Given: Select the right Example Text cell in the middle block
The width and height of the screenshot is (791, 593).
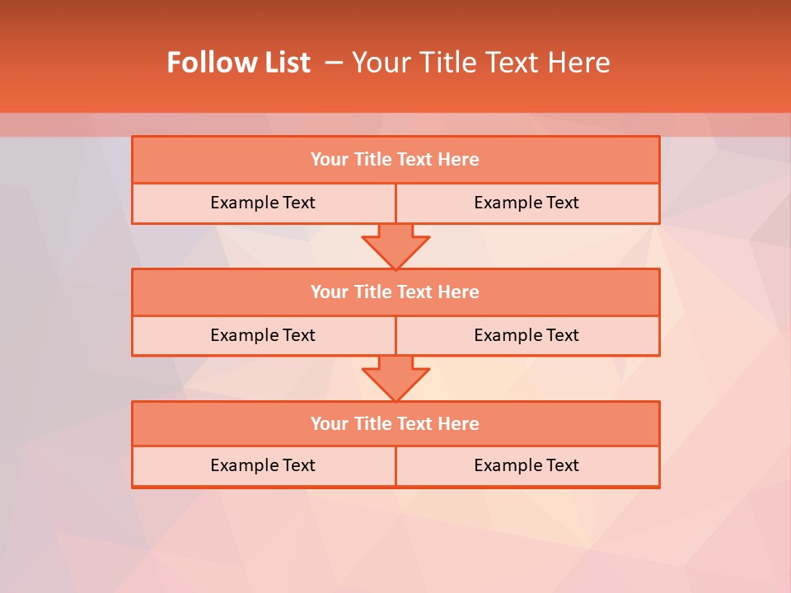Looking at the screenshot, I should [x=528, y=336].
